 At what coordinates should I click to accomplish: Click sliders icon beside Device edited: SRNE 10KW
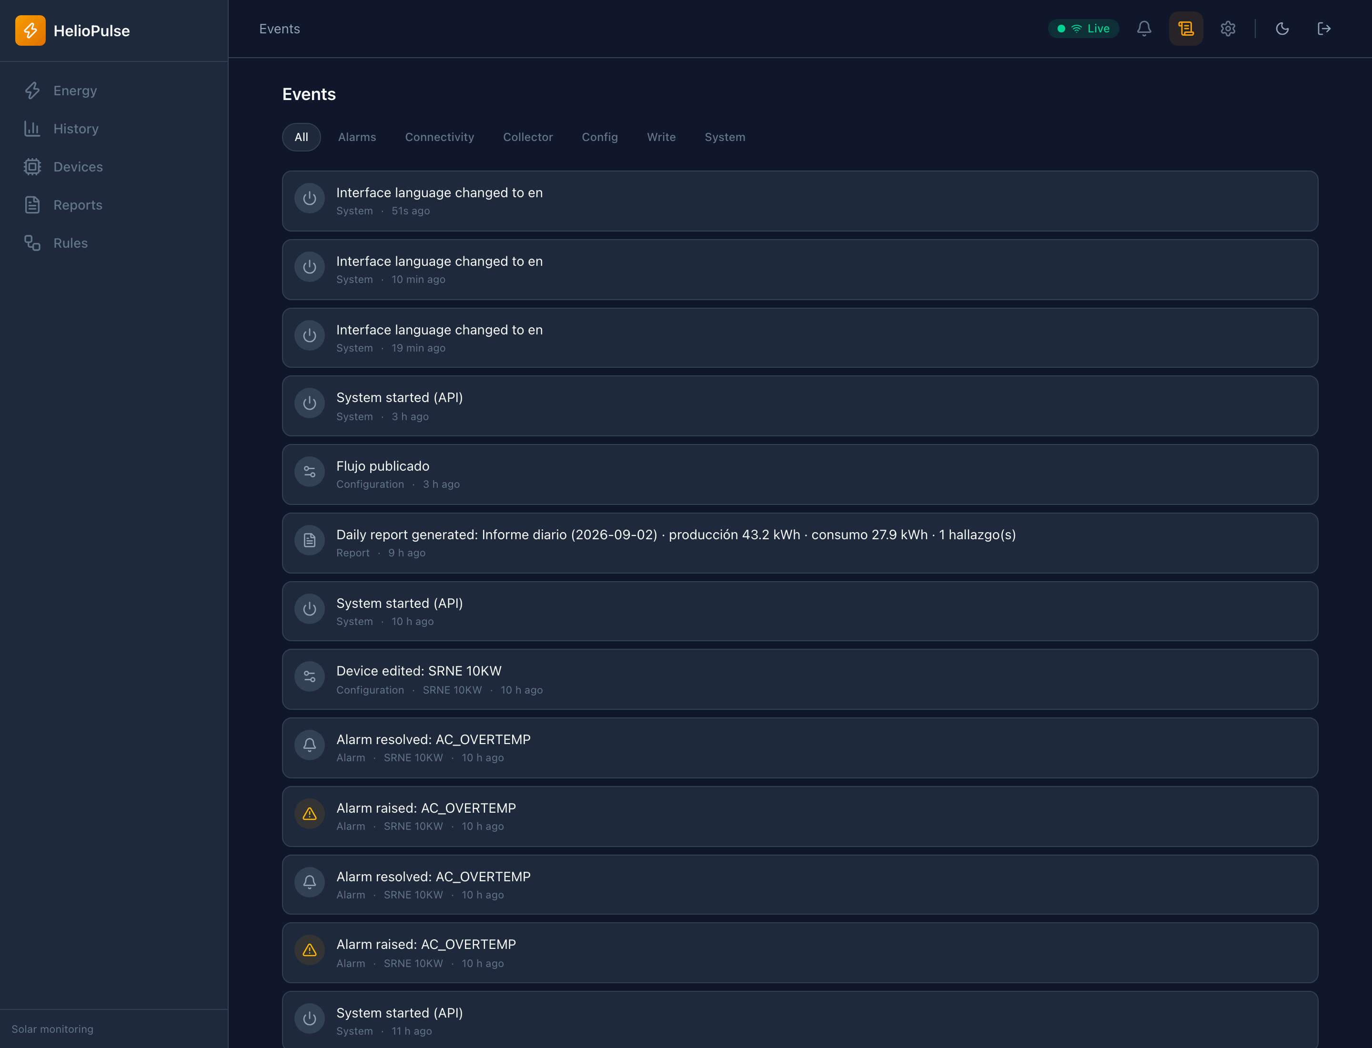pos(310,677)
